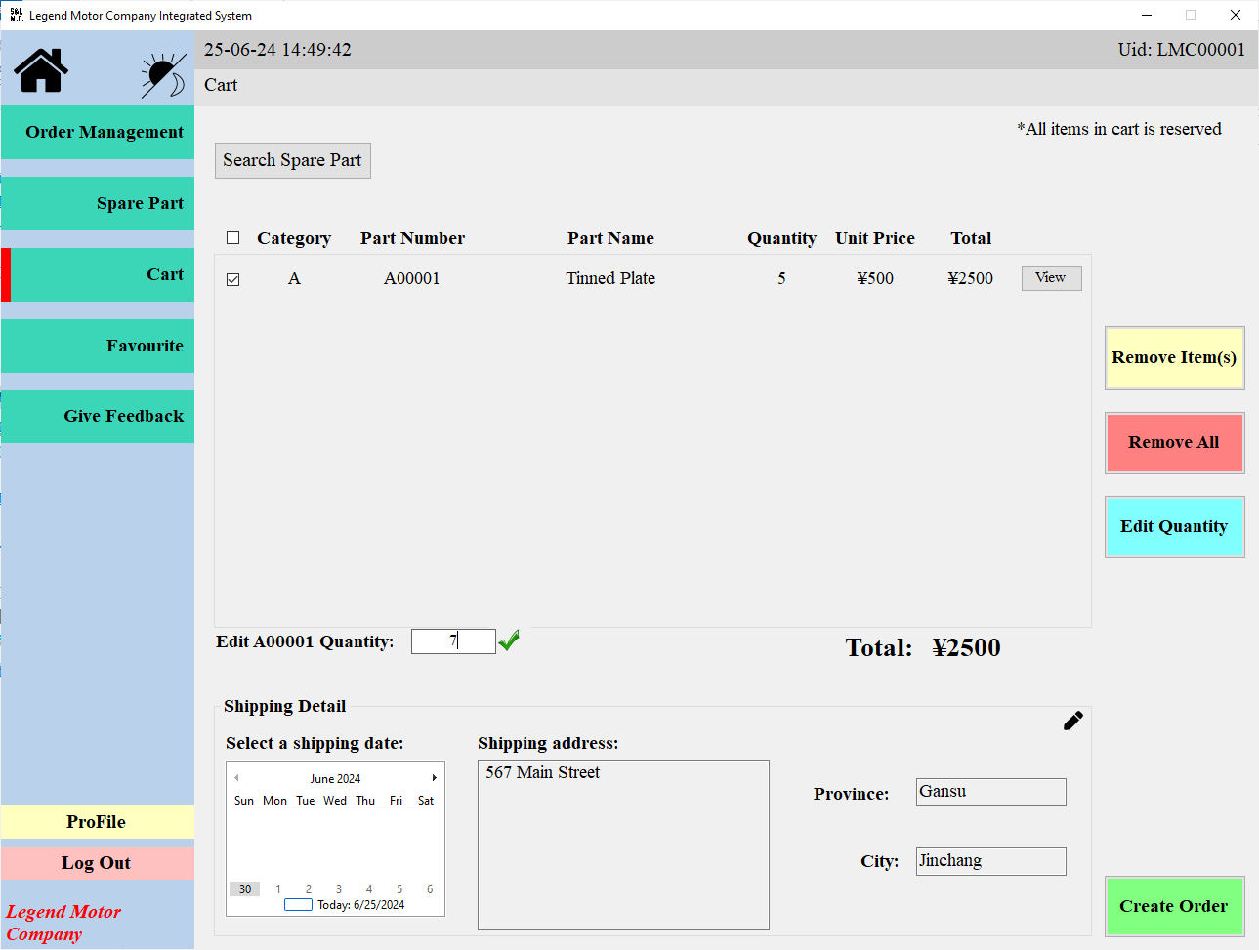Open the Give Feedback page
1259x950 pixels.
(x=99, y=416)
